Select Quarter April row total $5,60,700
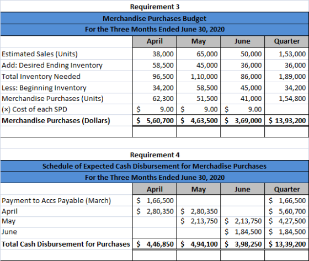The width and height of the screenshot is (309, 261). [287, 211]
